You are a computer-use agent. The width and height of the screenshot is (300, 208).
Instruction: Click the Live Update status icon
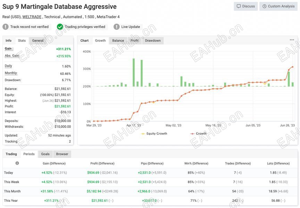pyautogui.click(x=117, y=27)
